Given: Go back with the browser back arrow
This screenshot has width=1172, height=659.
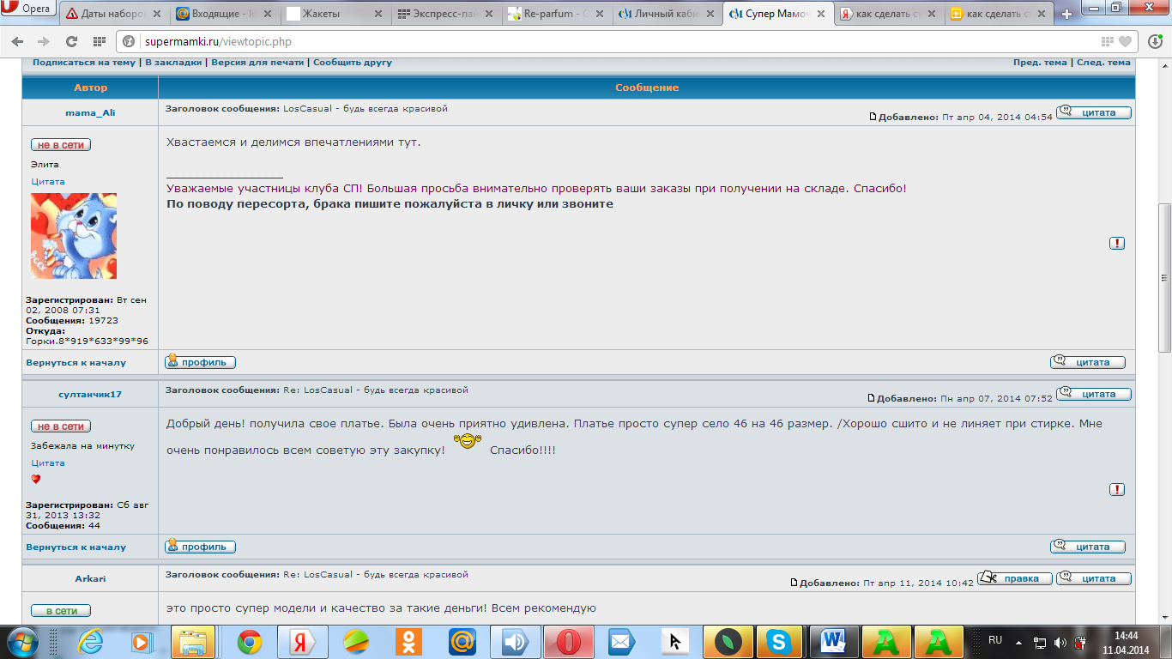Looking at the screenshot, I should 19,41.
